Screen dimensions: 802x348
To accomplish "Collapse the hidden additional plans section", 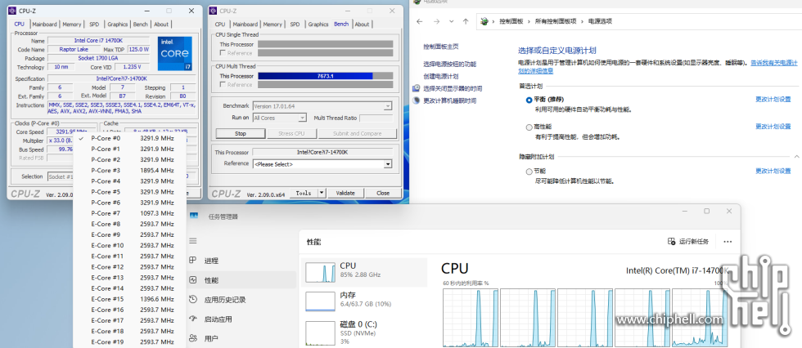I will tap(795, 157).
